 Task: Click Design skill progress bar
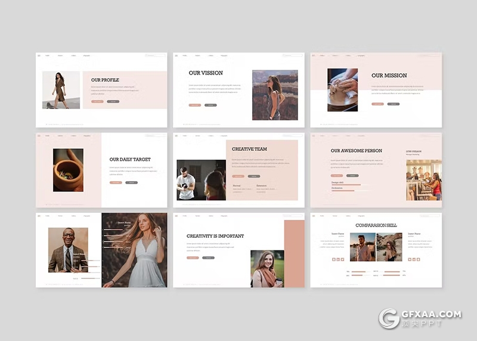tap(346, 185)
